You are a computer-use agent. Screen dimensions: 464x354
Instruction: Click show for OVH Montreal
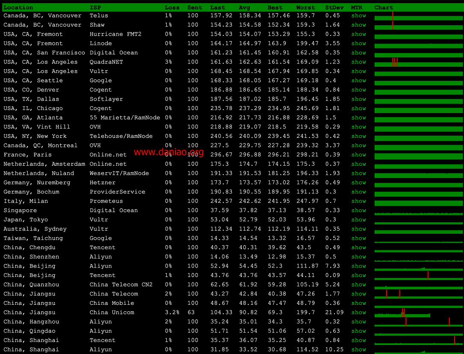(359, 146)
